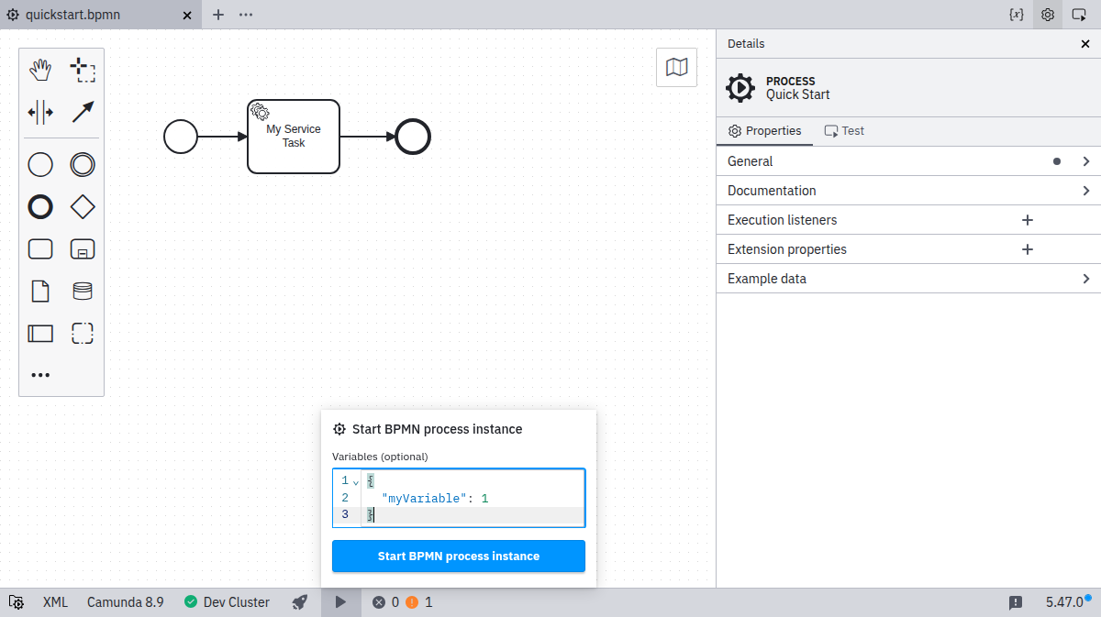Open the Camunda 8.9 engine selector
The width and height of the screenshot is (1101, 617).
[x=126, y=602]
